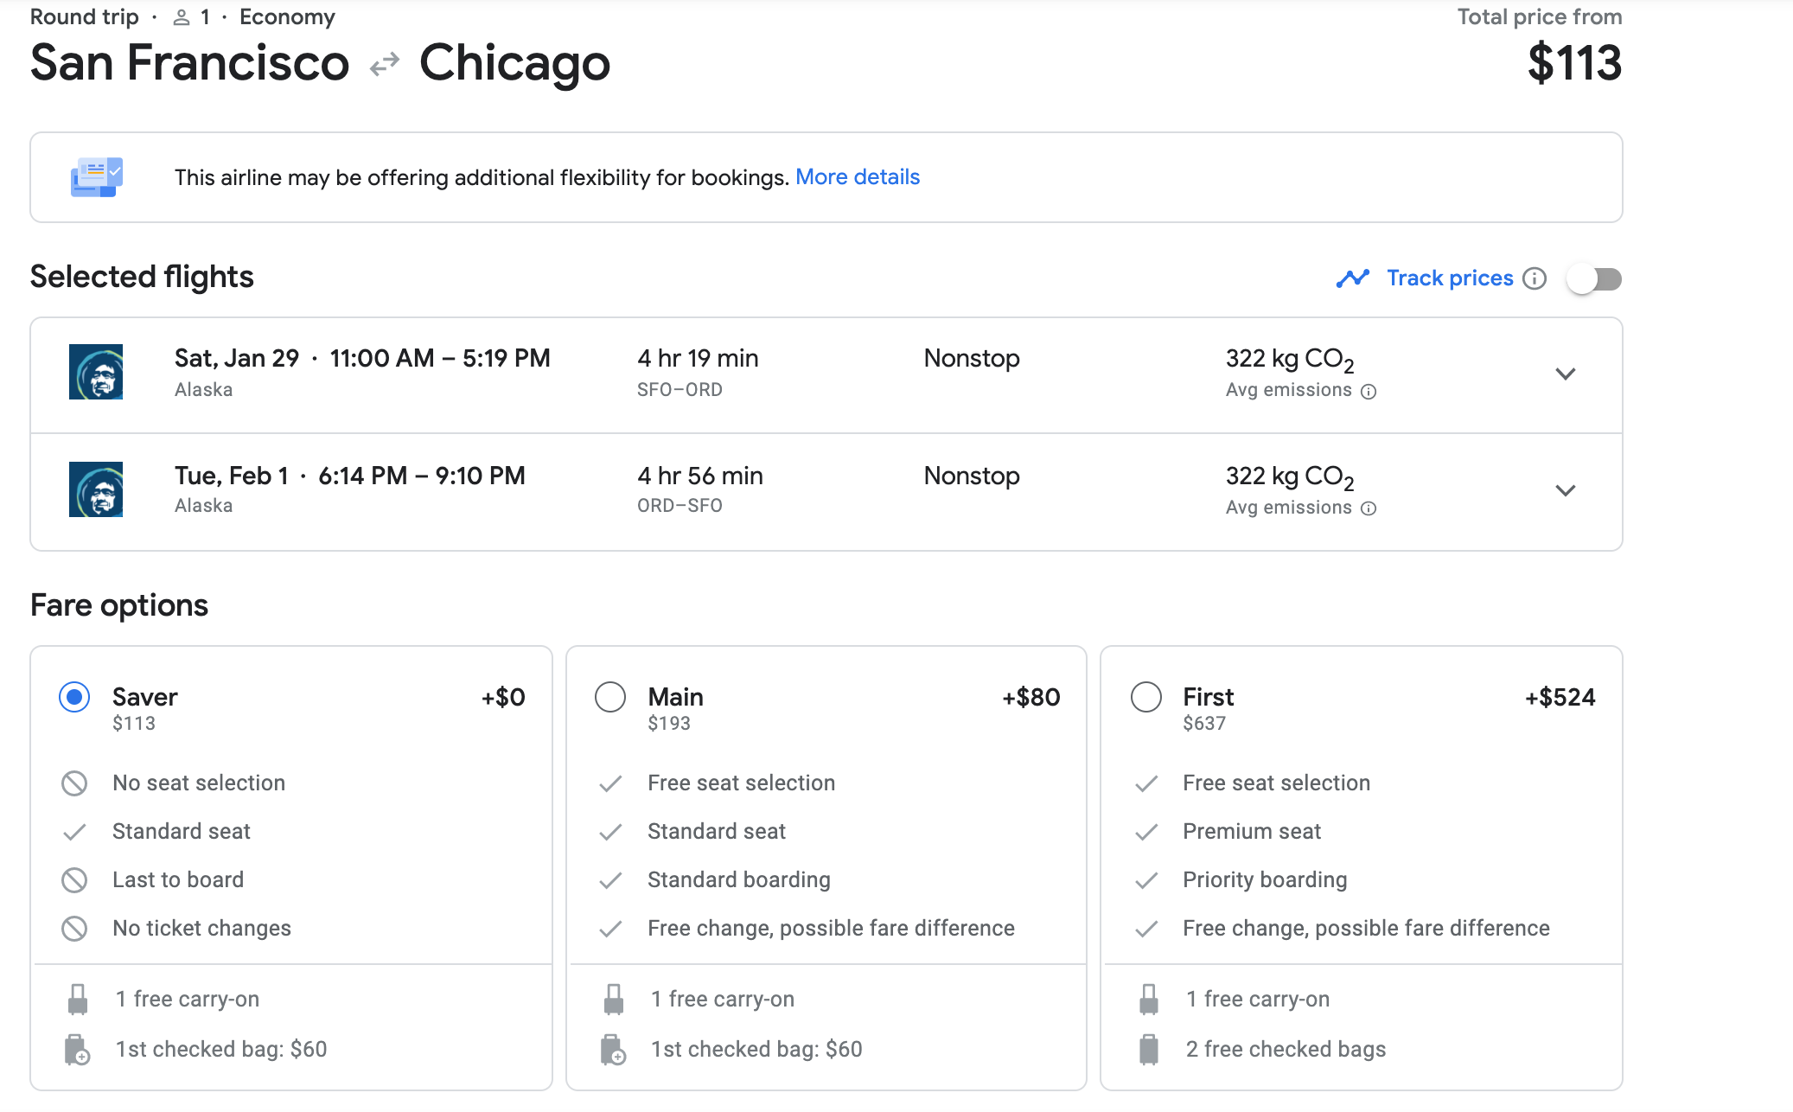Select the Main fare radio button

click(610, 697)
